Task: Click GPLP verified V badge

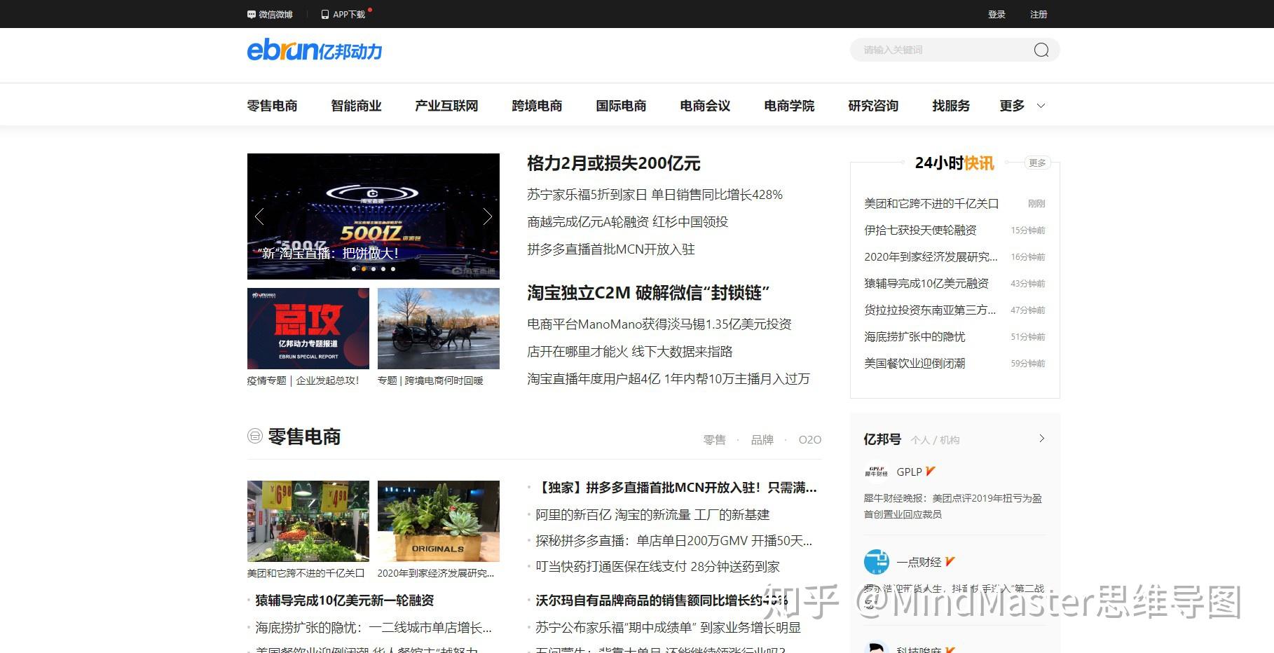Action: click(x=930, y=472)
